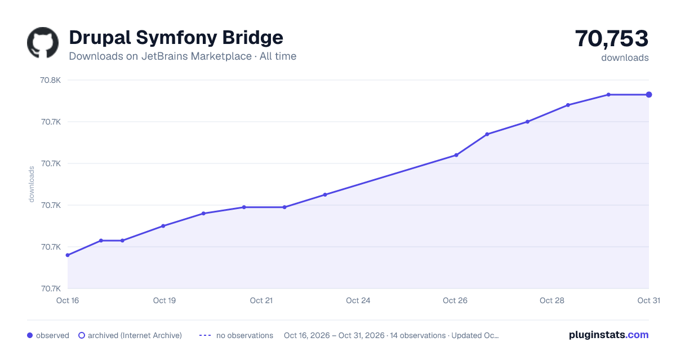Click the data point above Oct 26
This screenshot has height=355, width=676.
[456, 155]
